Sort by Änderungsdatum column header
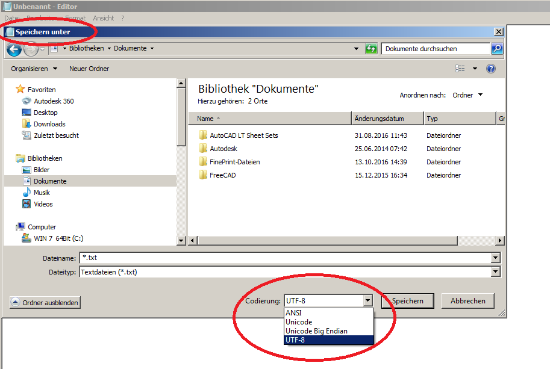Image resolution: width=550 pixels, height=369 pixels. (380, 119)
